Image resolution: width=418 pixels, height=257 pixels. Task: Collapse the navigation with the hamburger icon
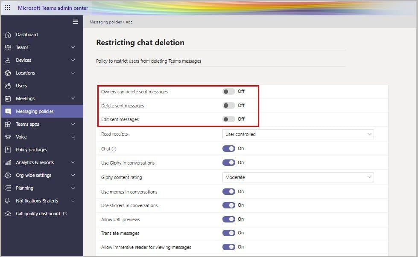76,22
